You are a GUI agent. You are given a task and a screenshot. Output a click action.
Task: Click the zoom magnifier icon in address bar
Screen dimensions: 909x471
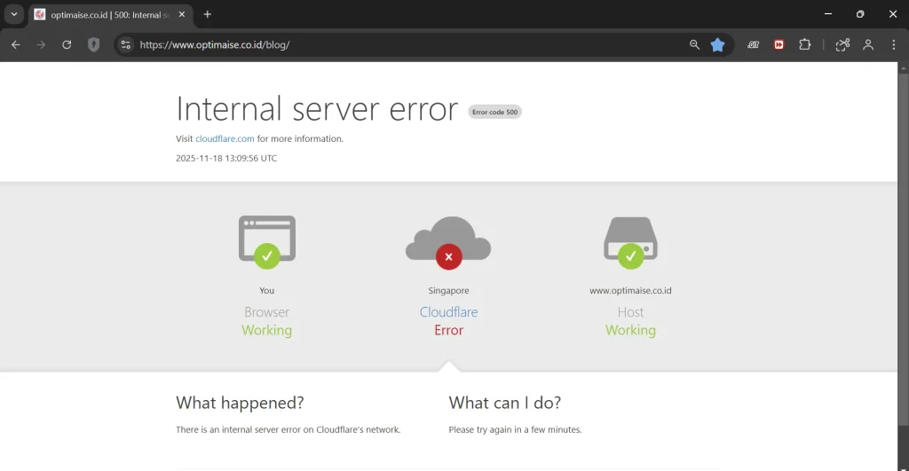click(694, 44)
